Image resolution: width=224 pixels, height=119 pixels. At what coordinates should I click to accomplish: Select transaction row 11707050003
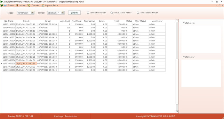tap(84, 57)
